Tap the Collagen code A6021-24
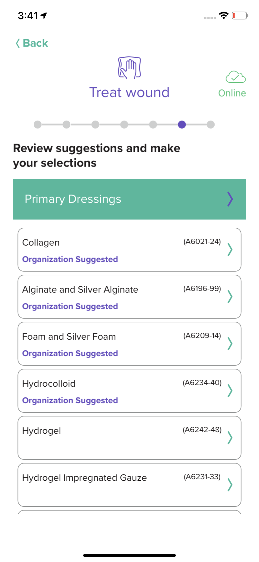259x562 pixels. [x=202, y=241]
